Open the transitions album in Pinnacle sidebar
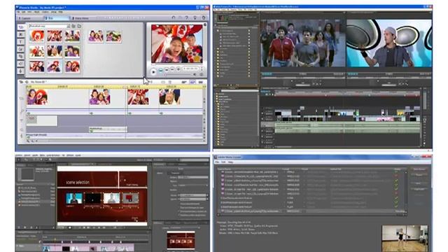Screen dimensions: 448x252 coord(21,34)
